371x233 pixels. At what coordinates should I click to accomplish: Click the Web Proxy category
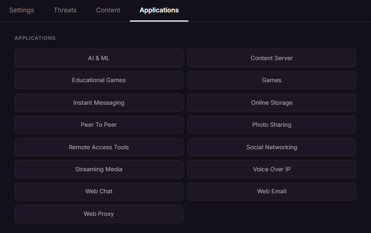pyautogui.click(x=99, y=214)
